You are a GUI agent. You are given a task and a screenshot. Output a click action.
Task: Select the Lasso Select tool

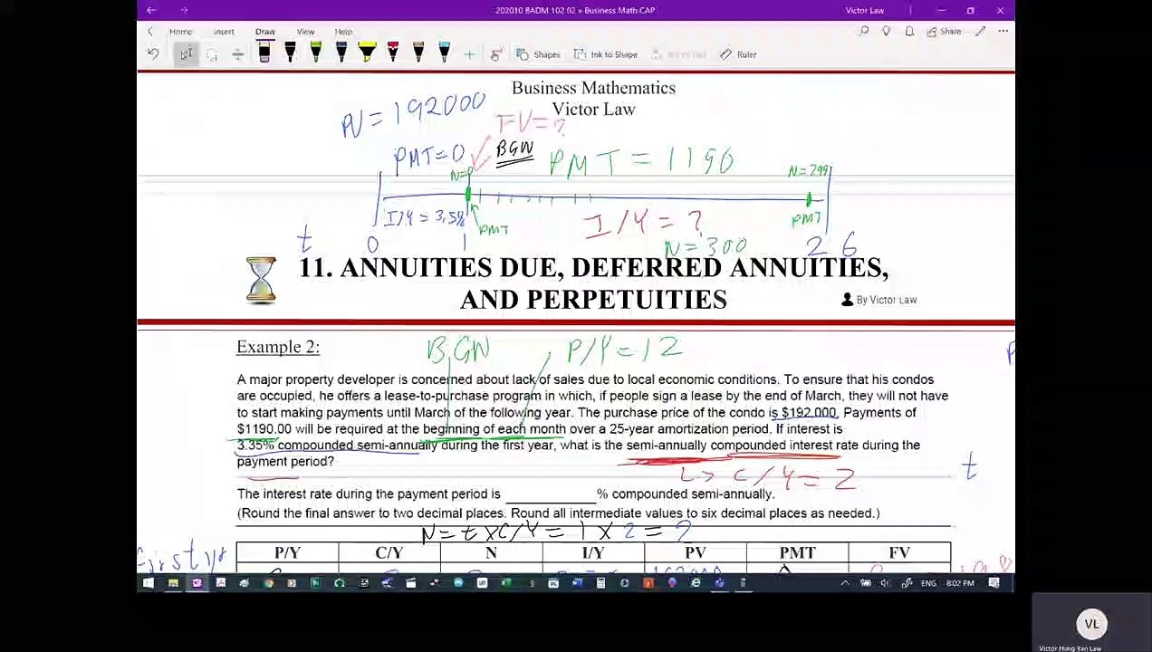[x=212, y=54]
